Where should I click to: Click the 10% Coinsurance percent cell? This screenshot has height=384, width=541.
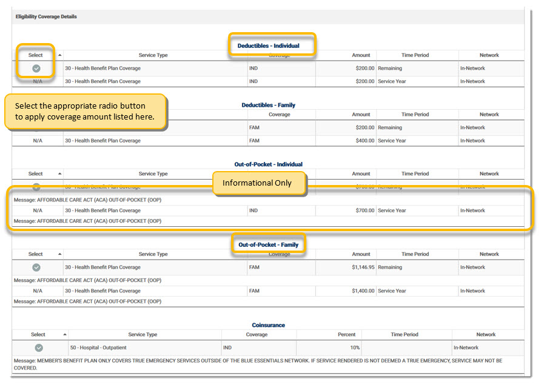(354, 348)
